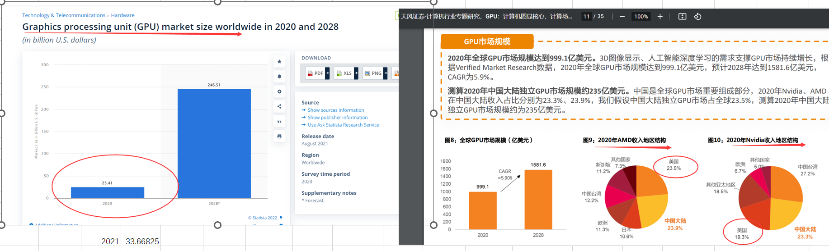Select the spreadsheet cell containing 2021
The height and width of the screenshot is (251, 829).
click(x=101, y=242)
